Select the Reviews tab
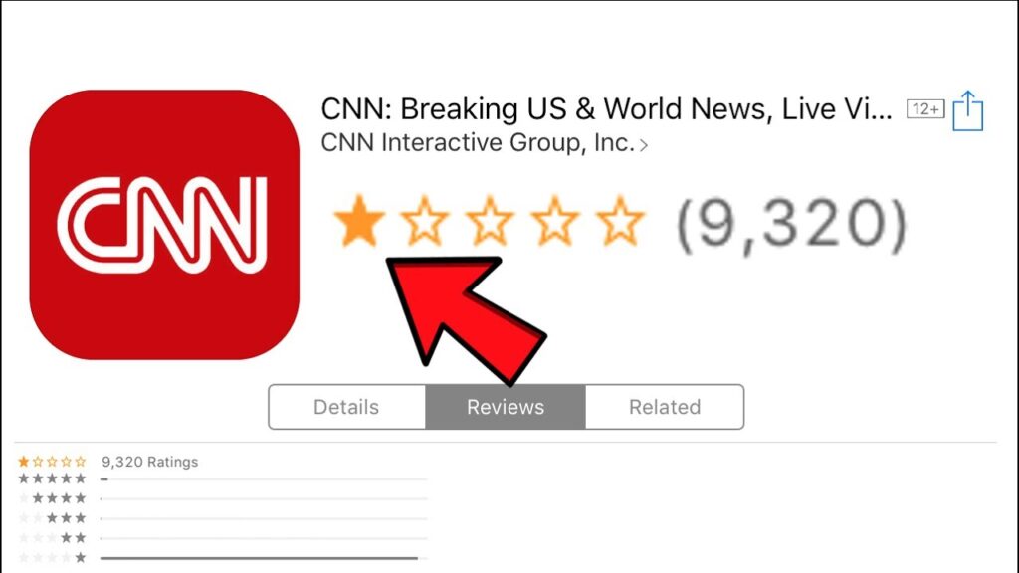This screenshot has height=573, width=1019. pos(506,407)
